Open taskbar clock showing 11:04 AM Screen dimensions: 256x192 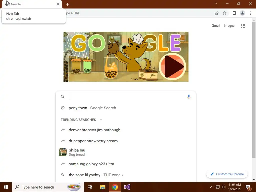pos(234,187)
